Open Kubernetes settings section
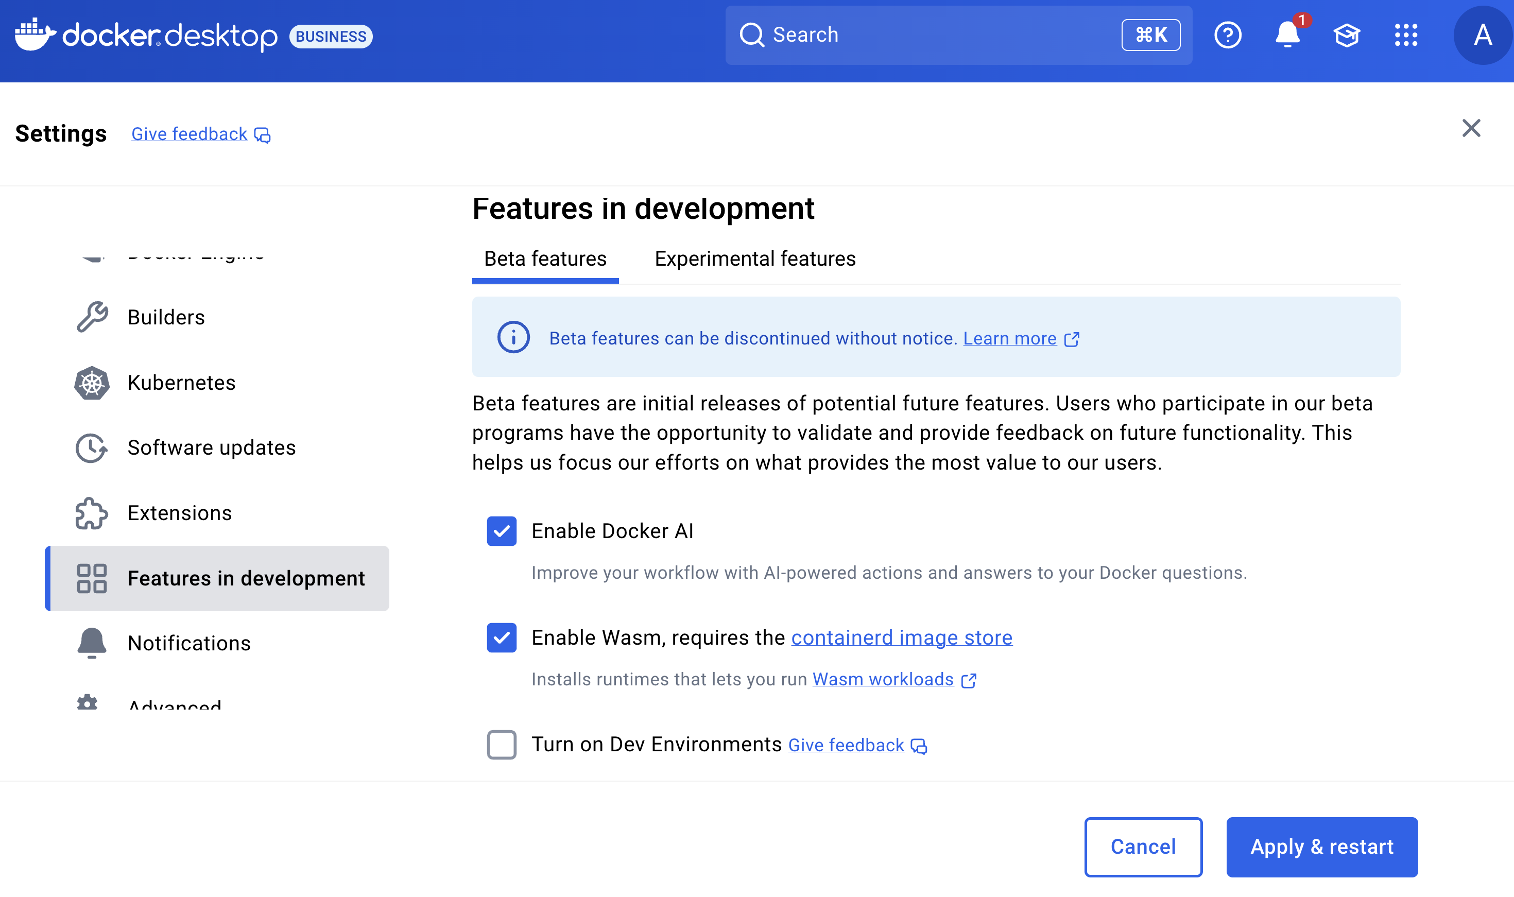The height and width of the screenshot is (897, 1514). 217,383
